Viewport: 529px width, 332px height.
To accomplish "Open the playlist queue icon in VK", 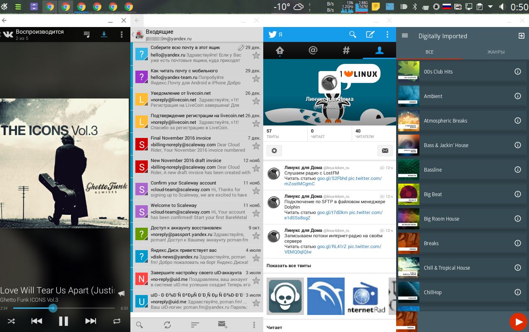I will [x=86, y=34].
